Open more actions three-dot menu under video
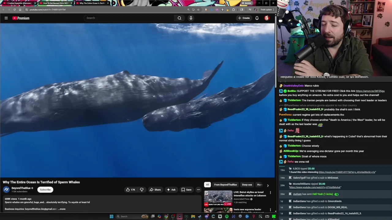 (198, 190)
